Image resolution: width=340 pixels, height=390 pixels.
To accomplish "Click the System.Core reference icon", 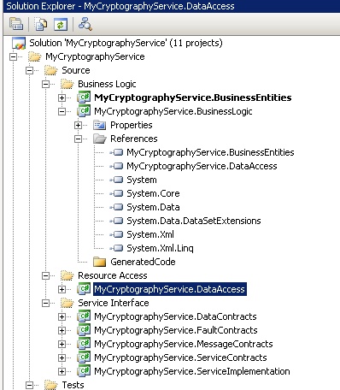I will click(116, 193).
